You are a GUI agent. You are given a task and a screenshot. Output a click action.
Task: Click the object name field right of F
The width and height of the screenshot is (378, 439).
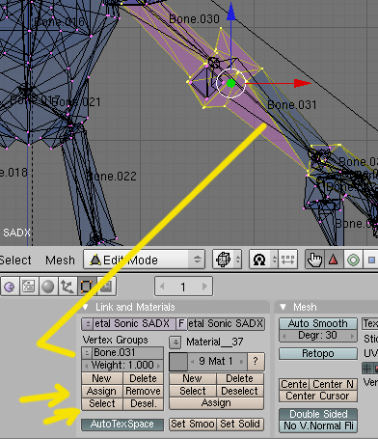click(x=226, y=324)
